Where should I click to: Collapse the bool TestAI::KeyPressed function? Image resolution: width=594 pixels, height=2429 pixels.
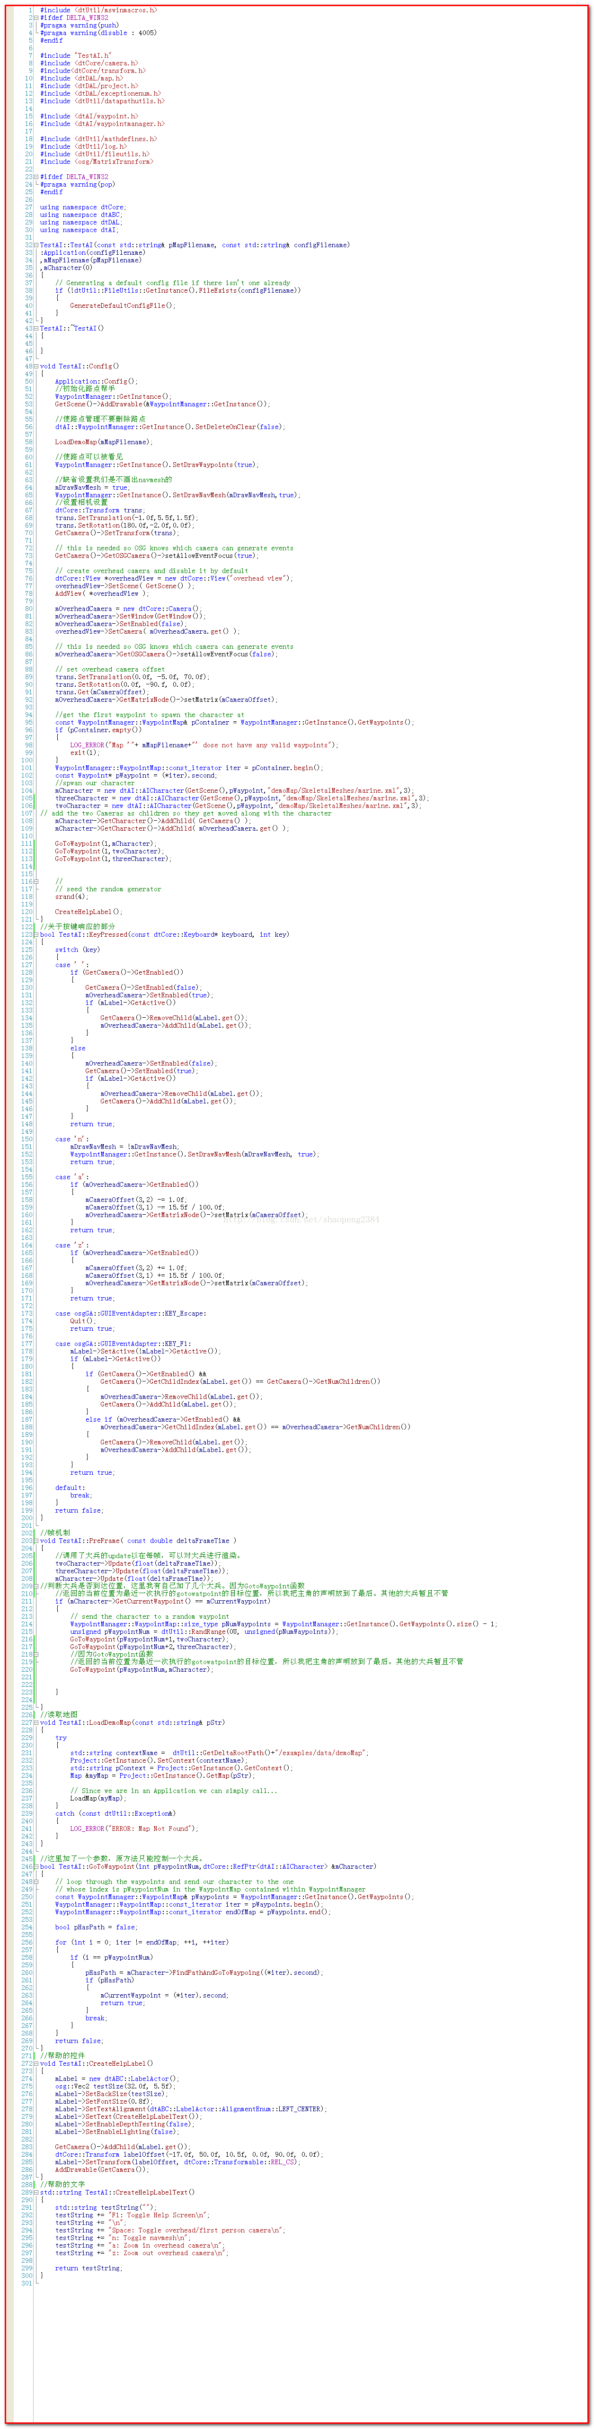tap(37, 934)
